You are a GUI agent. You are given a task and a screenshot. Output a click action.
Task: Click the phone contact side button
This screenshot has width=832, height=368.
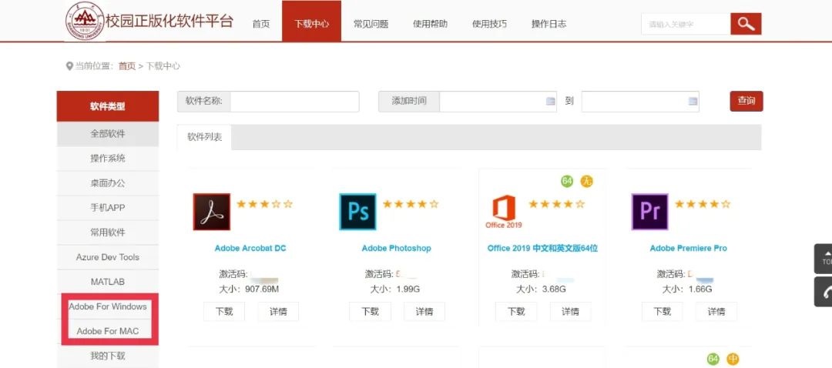824,291
